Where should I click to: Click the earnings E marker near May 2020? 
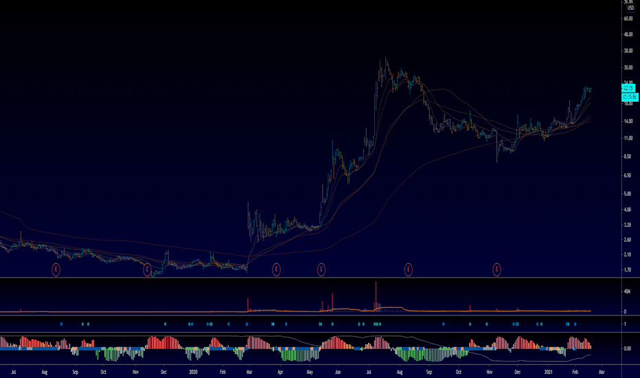tap(321, 269)
